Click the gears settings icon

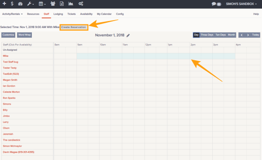(x=81, y=3)
